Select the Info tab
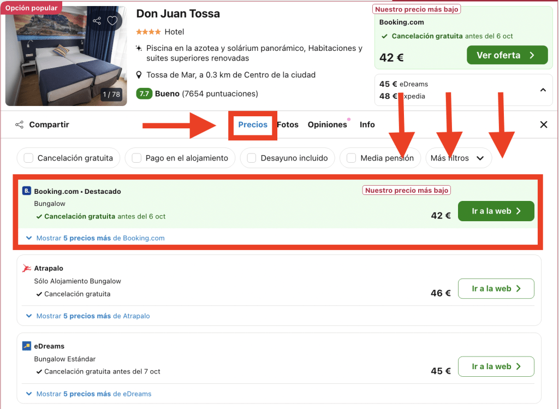The width and height of the screenshot is (559, 409). pos(367,125)
